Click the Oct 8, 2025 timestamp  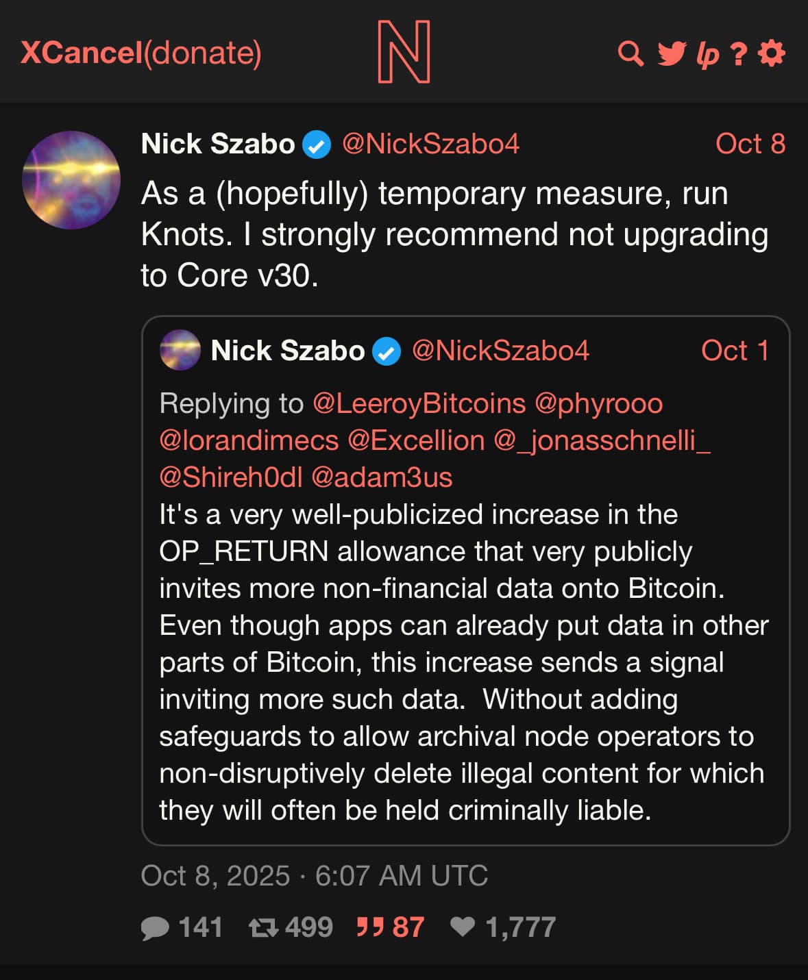[314, 876]
